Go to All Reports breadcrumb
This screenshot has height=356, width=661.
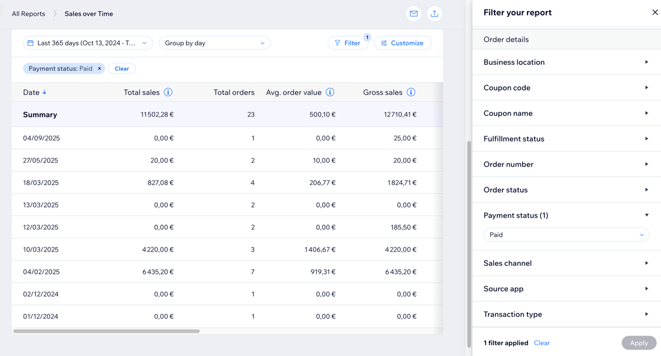point(28,14)
